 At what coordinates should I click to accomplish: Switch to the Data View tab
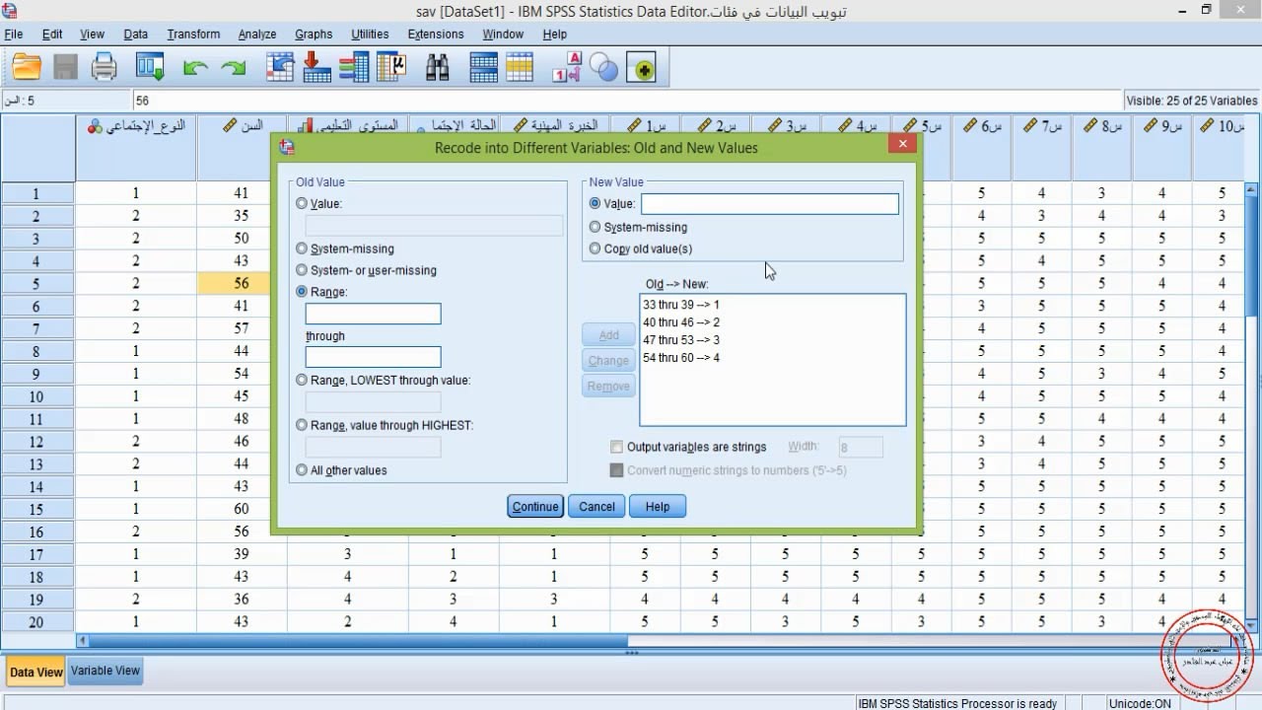[x=36, y=673]
